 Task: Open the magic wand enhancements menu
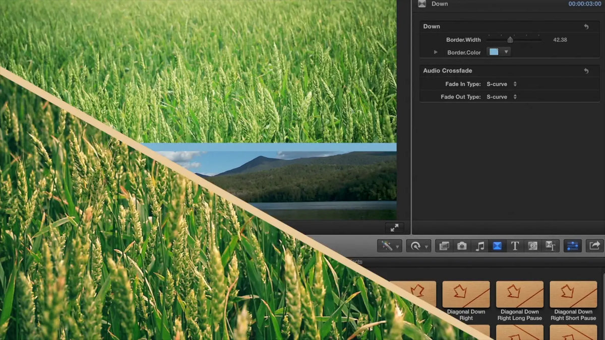390,246
